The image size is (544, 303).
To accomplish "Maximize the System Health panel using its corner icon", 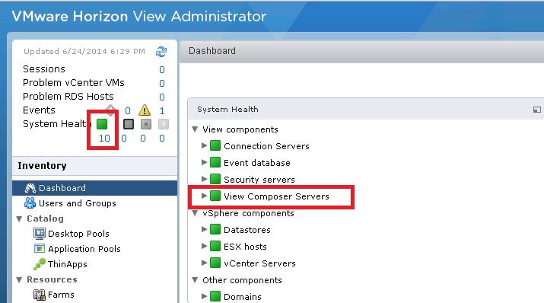I will [x=536, y=110].
